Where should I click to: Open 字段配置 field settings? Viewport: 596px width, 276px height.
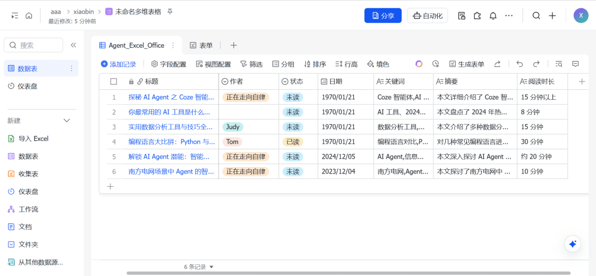point(169,64)
